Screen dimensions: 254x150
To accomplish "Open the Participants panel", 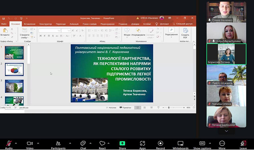I will tap(58, 143).
